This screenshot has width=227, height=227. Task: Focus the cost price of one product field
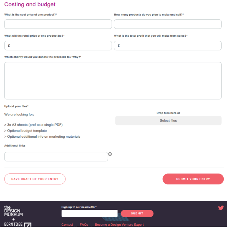[58, 24]
